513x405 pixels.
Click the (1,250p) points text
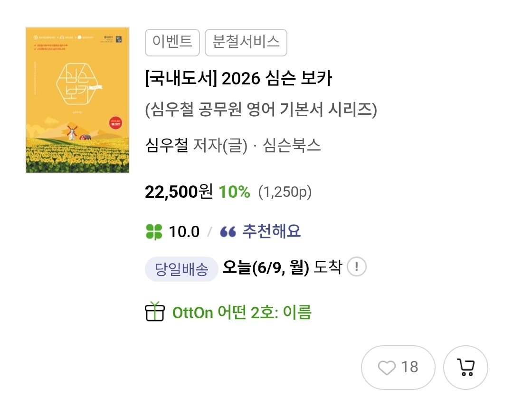(x=285, y=192)
